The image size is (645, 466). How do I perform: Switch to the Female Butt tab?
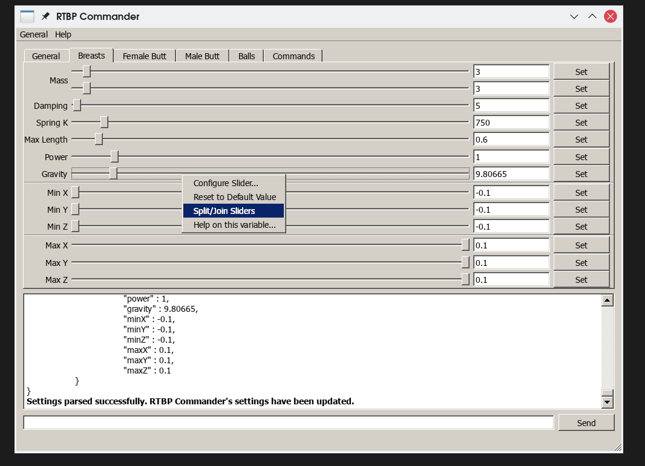tap(145, 56)
